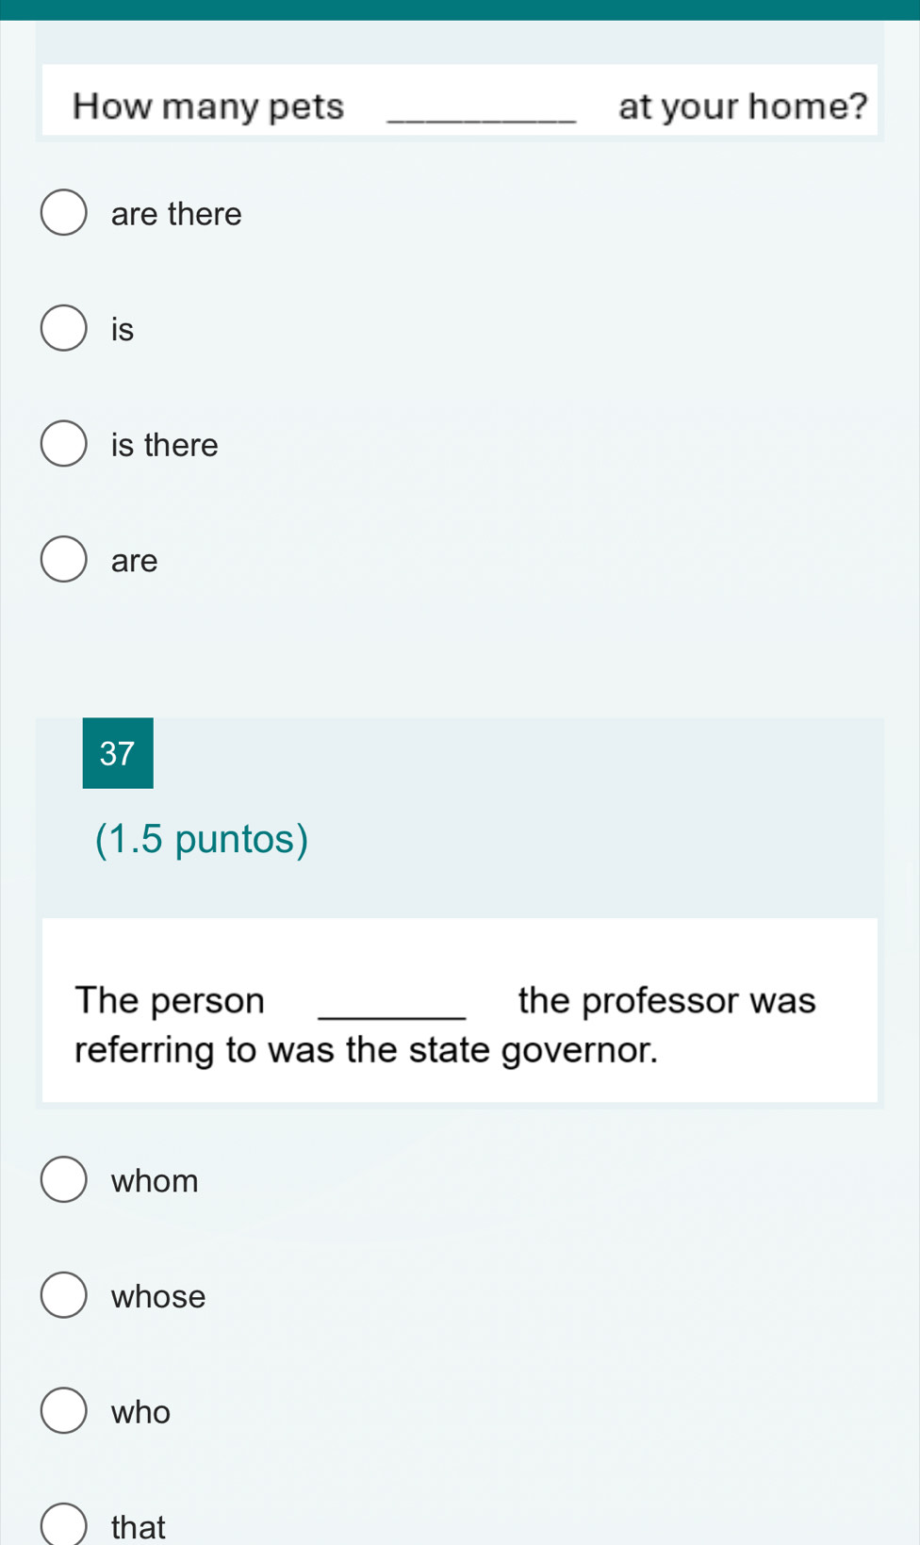Select the "who" radio button
The height and width of the screenshot is (1545, 920).
63,1411
